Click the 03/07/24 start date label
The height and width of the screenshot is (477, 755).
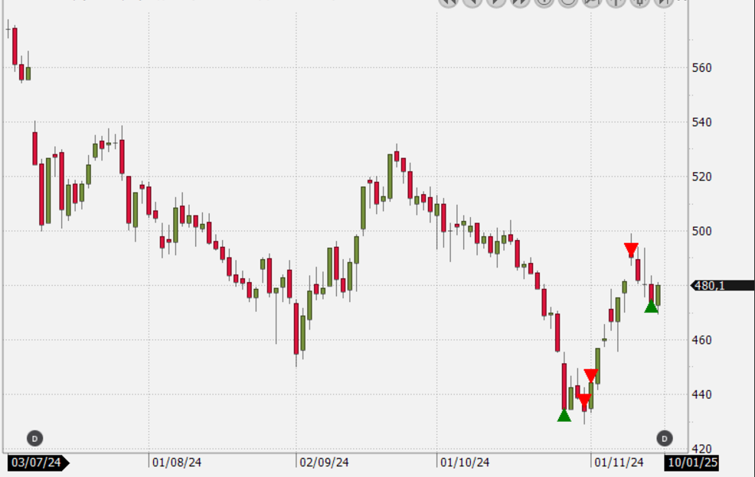point(37,462)
